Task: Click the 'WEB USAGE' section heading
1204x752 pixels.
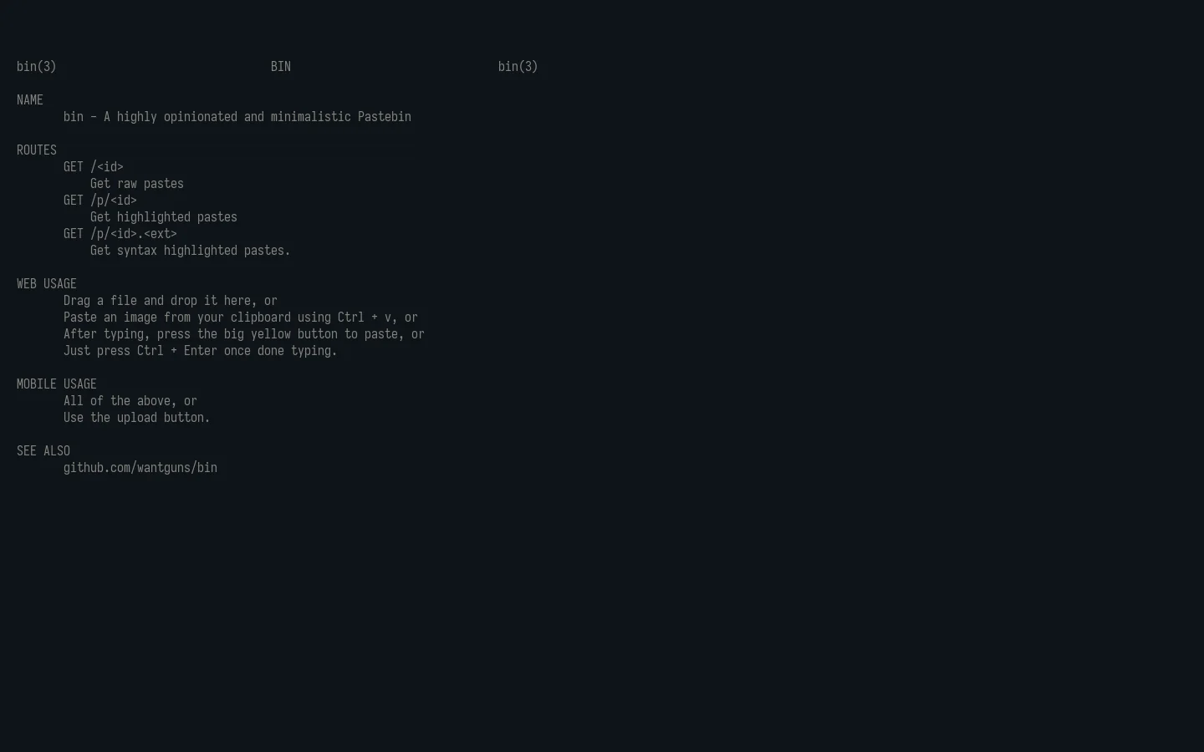Action: 47,284
